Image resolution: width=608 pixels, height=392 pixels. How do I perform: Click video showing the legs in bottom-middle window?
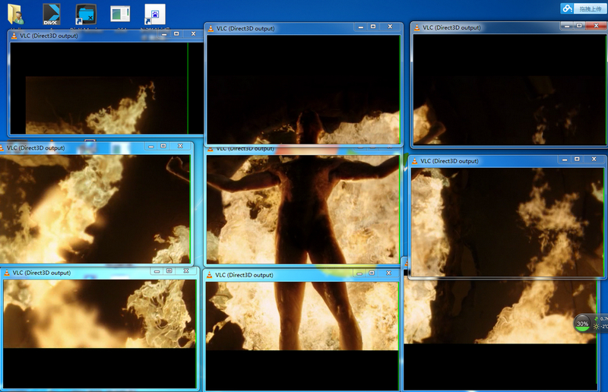pyautogui.click(x=302, y=337)
